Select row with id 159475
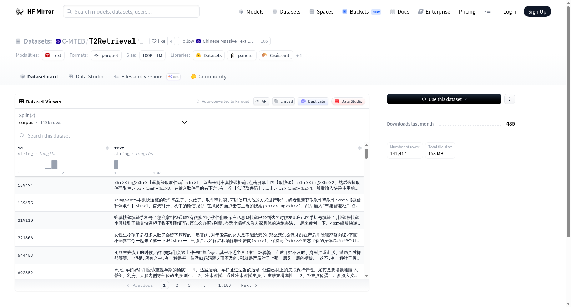The height and width of the screenshot is (307, 571). (x=189, y=203)
